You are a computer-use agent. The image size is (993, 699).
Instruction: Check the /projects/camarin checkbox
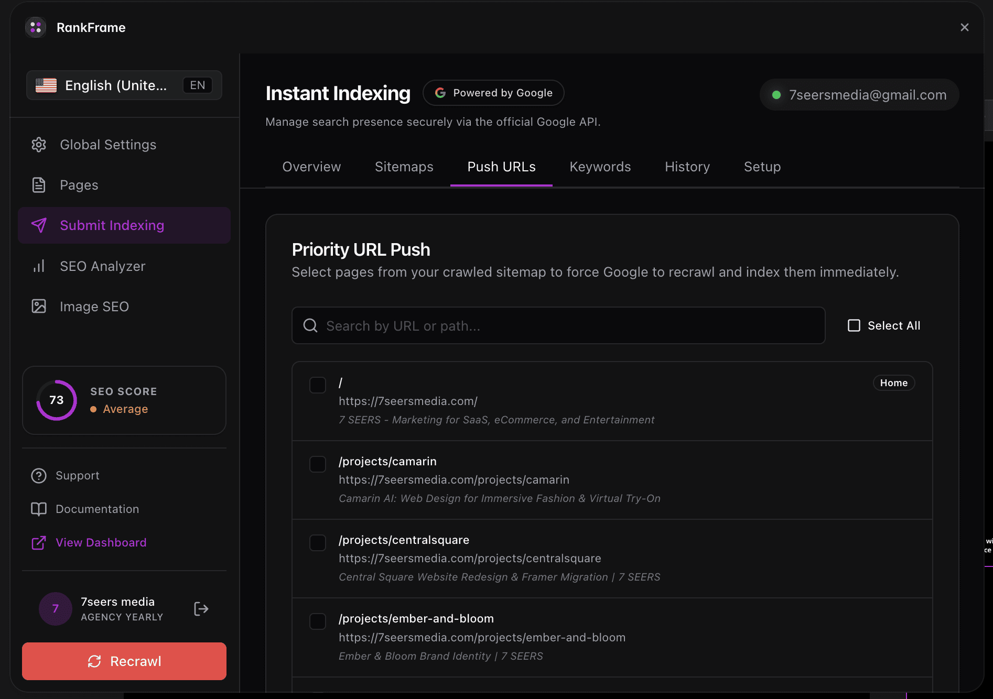tap(318, 464)
